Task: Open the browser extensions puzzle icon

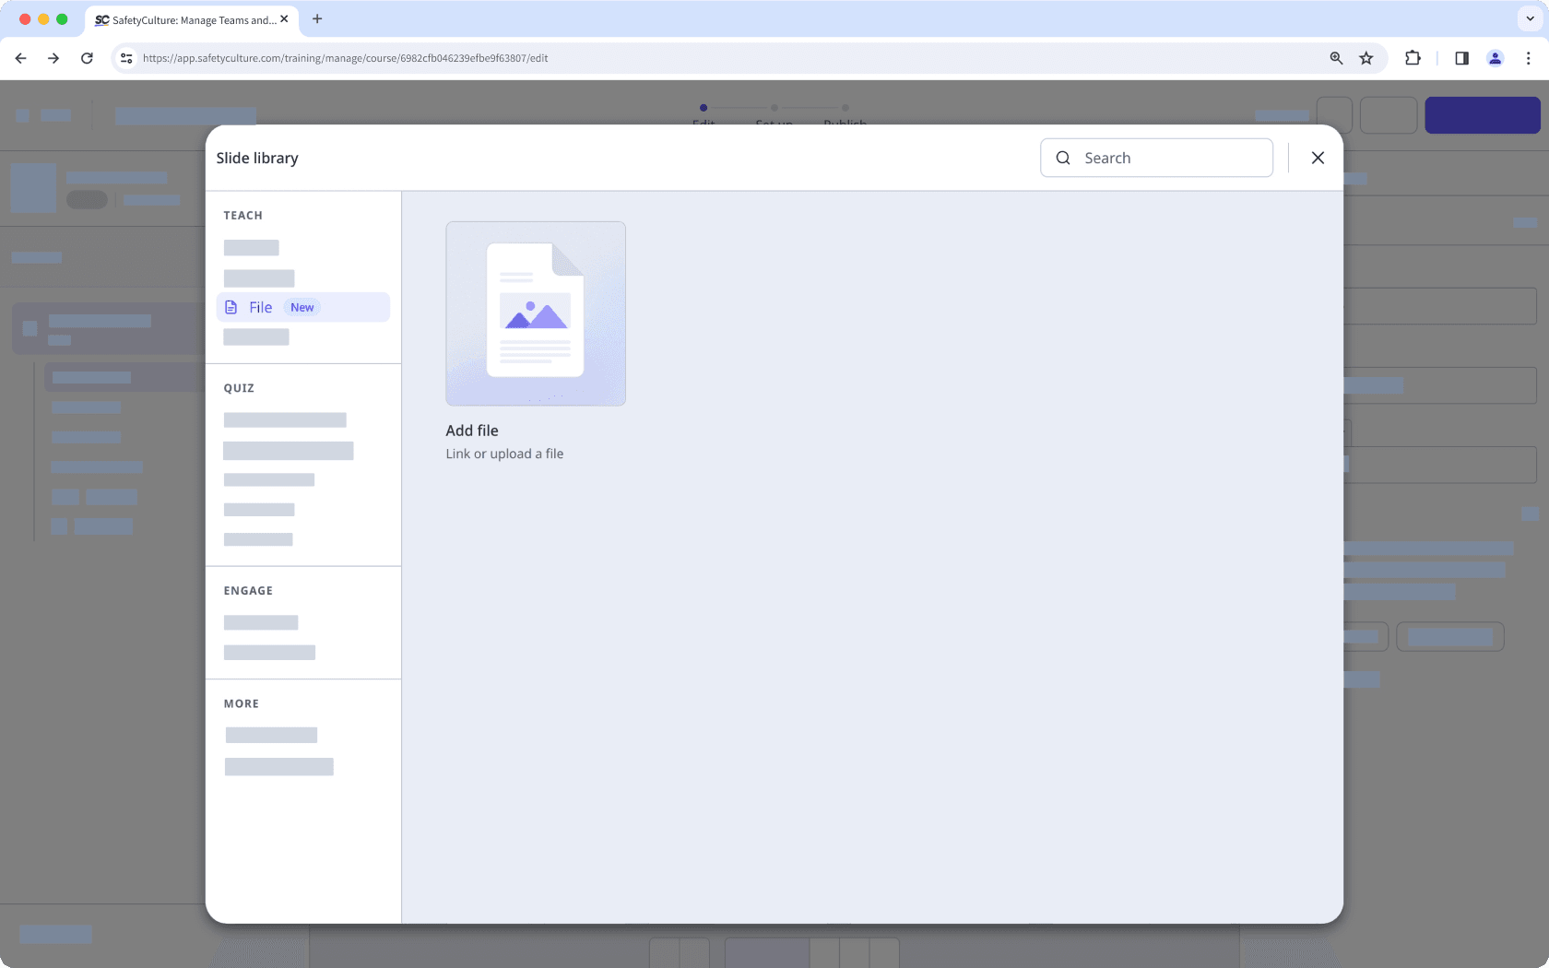Action: [x=1413, y=57]
